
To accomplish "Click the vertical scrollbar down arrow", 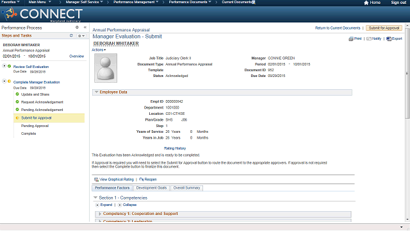I will pos(407,219).
